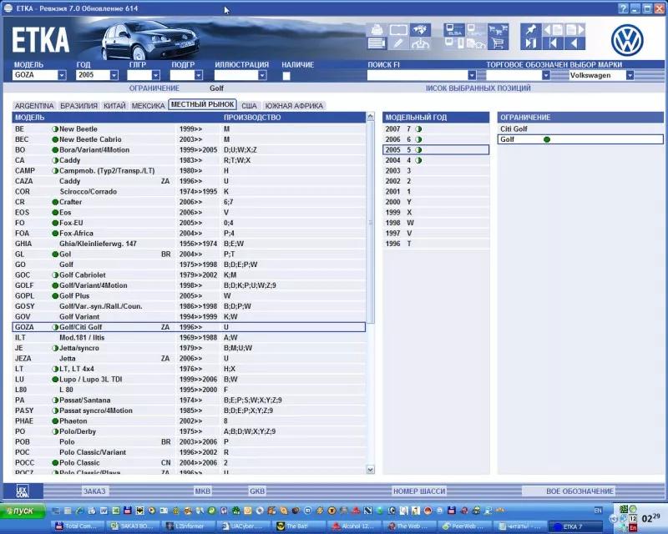Click the ELSA computer icon
Viewport: 668px width, 534px height.
pos(454,30)
